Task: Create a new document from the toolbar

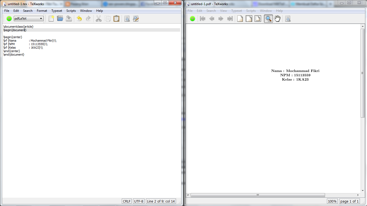Action: tap(51, 18)
